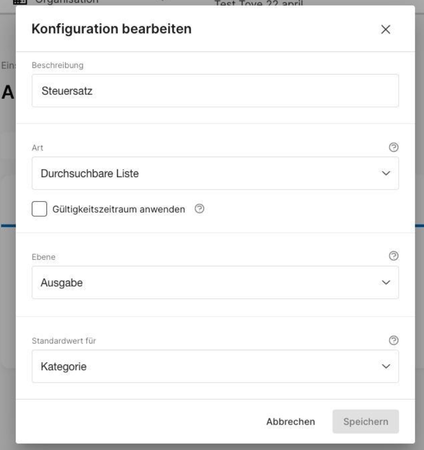
Task: Click the chevron arrow in Art field
Action: tap(386, 174)
